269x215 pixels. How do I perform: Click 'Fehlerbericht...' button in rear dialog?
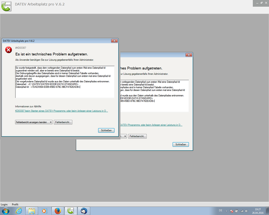(137, 136)
